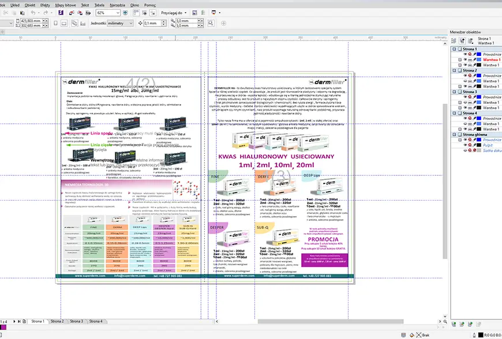
Task: Toggle visibility of Strona 3 Prowadnice layer
Action: pos(465,97)
